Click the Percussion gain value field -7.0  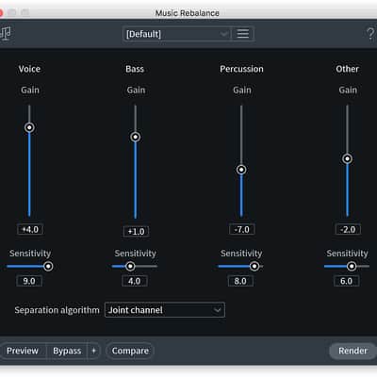tap(242, 229)
